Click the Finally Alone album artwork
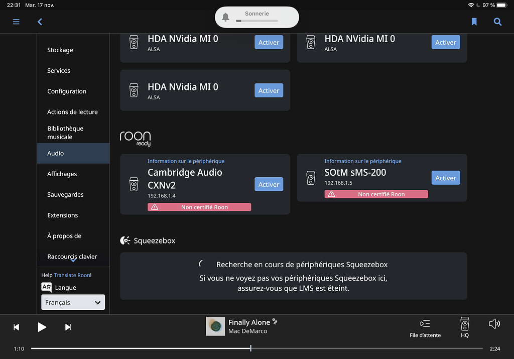 215,326
